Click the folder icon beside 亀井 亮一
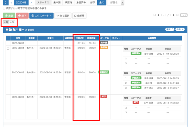 point(10,30)
